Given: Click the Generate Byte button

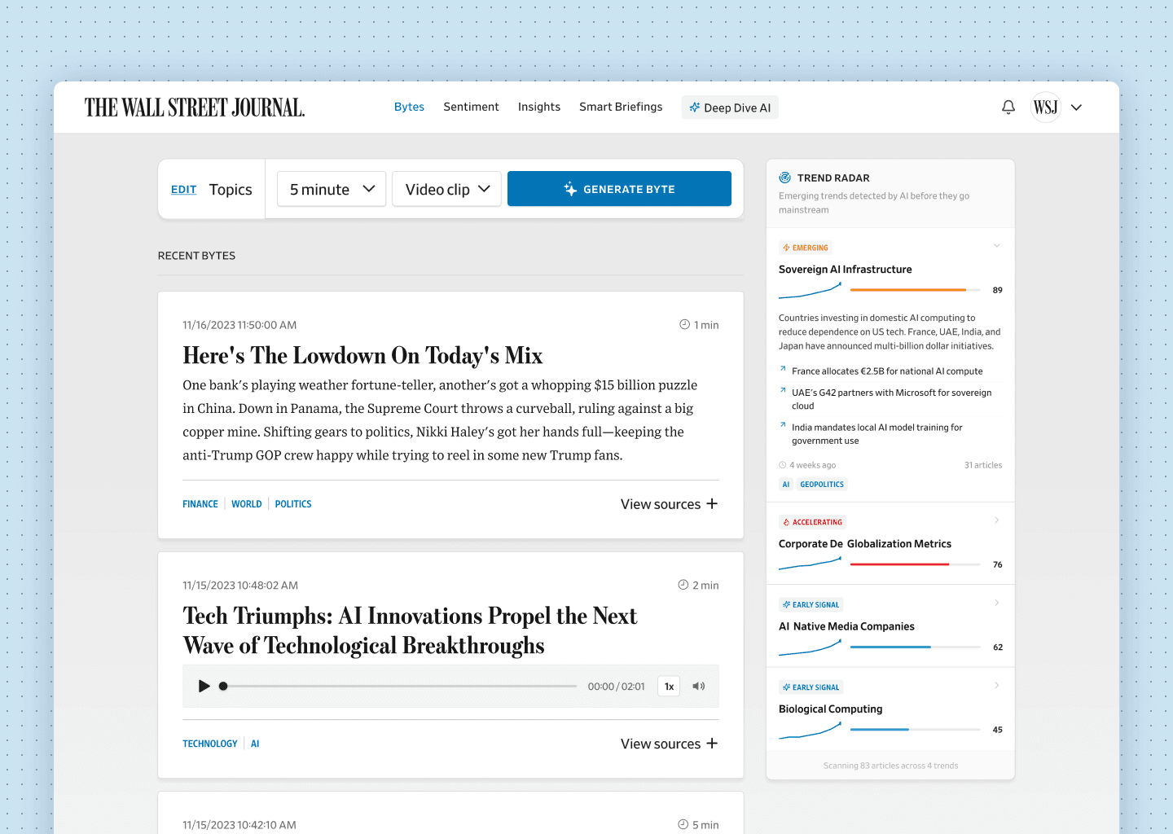Looking at the screenshot, I should [619, 189].
